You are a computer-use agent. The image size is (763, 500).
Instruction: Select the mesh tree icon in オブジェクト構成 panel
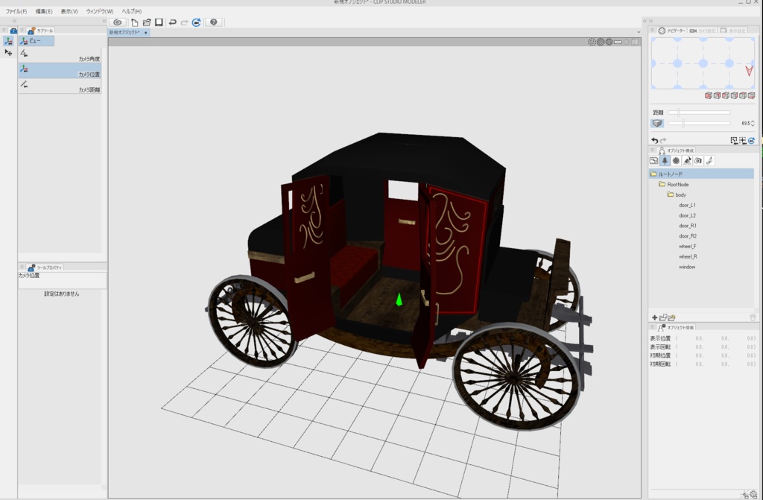coord(665,160)
